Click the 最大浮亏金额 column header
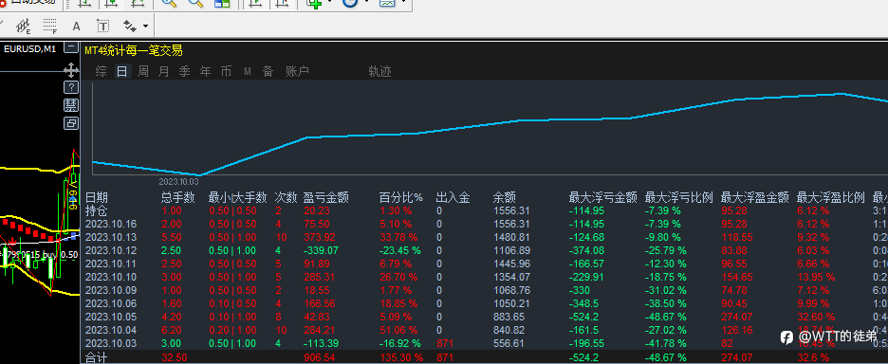Screen dimensions: 888x364 click(x=603, y=197)
